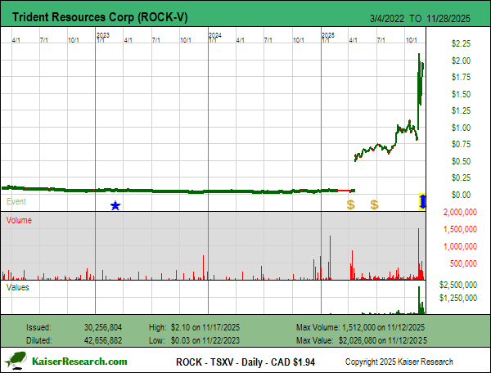Click the Copyright 2025 Kaiser Research text
This screenshot has height=373, width=491.
399,362
